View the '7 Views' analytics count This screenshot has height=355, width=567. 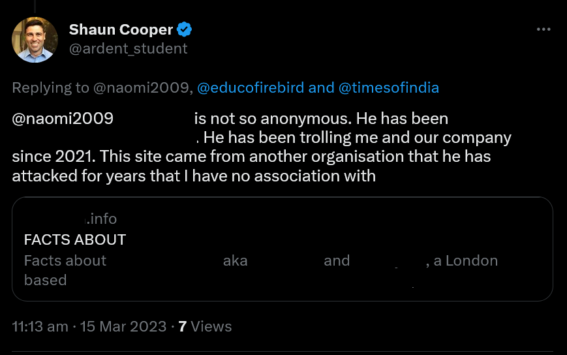pyautogui.click(x=205, y=326)
